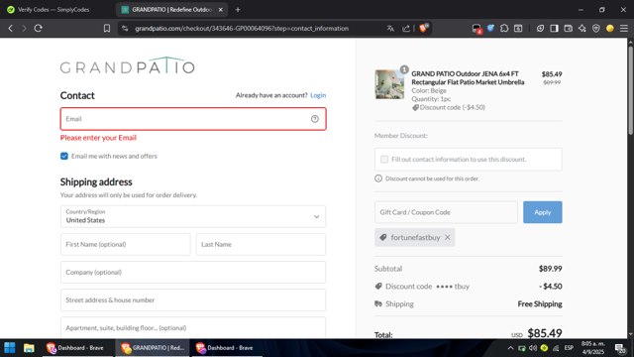Click the '$89.99' subtotal value
634x357 pixels.
click(x=551, y=269)
